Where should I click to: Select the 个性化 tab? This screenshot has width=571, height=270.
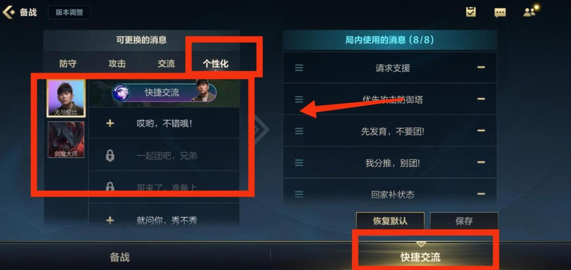coord(215,64)
